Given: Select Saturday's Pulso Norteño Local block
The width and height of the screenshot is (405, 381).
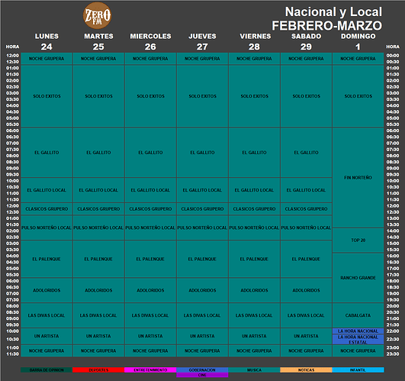Looking at the screenshot, I should tap(306, 228).
